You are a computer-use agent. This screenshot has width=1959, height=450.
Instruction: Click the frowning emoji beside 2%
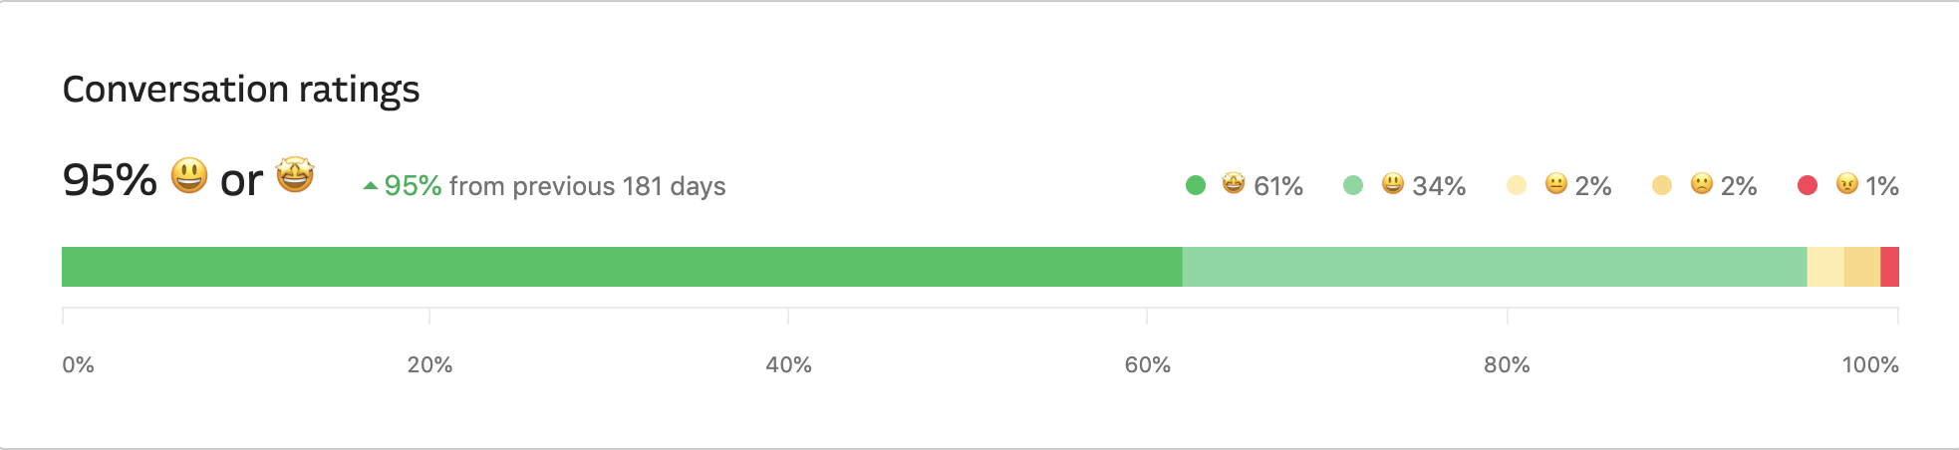click(1702, 183)
